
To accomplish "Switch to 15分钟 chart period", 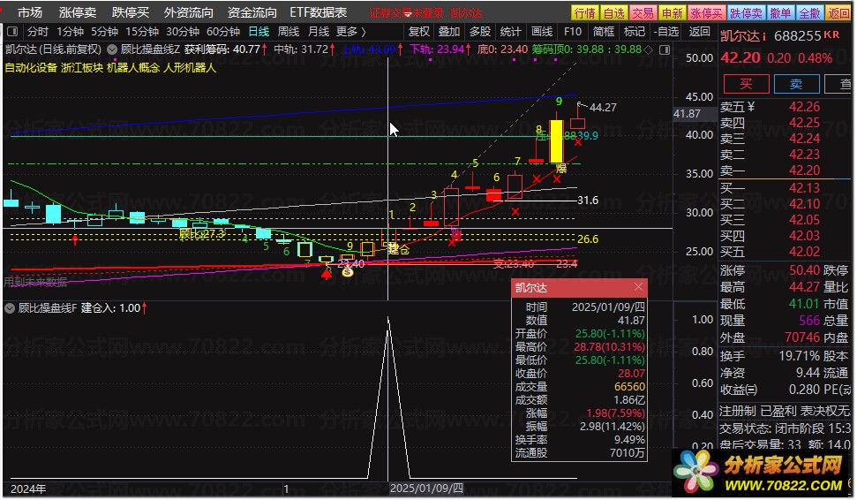I will (x=142, y=32).
